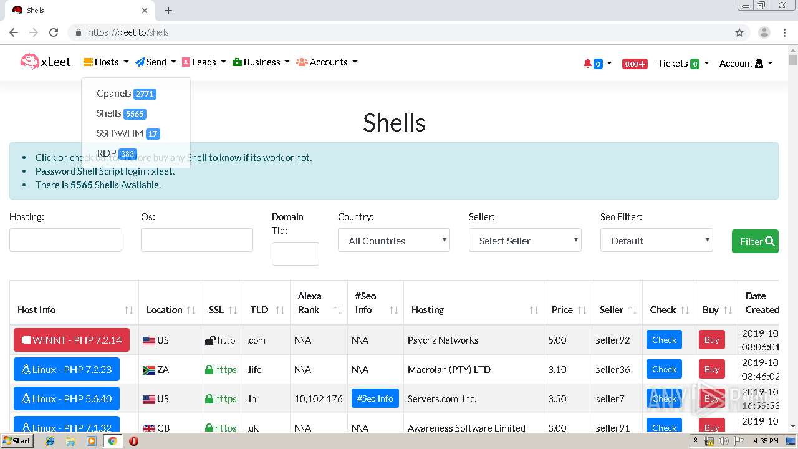Sort table by SSL column arrows
Viewport: 798px width, 449px height.
point(233,310)
